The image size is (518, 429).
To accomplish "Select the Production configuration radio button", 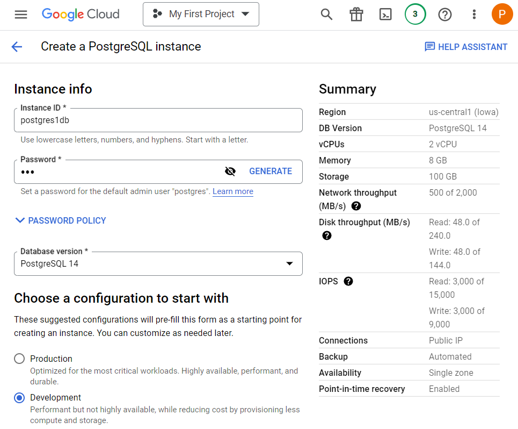I will pyautogui.click(x=19, y=359).
